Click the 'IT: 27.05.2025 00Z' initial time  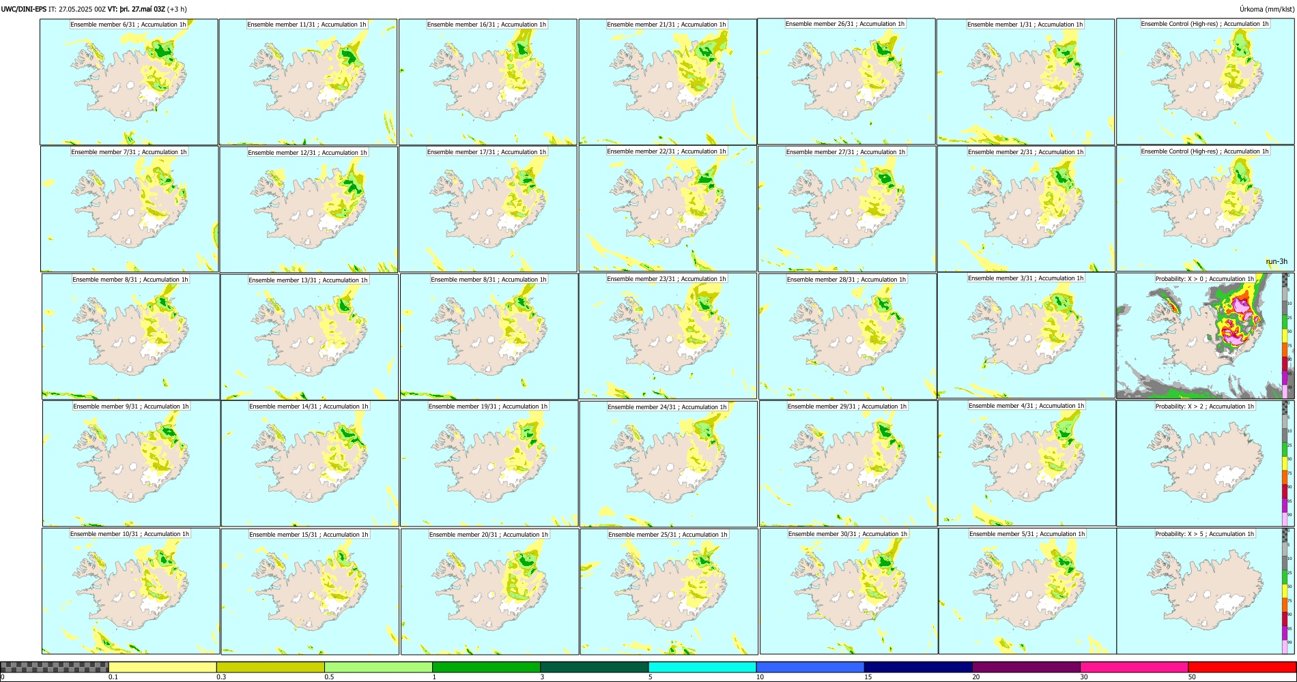point(77,10)
